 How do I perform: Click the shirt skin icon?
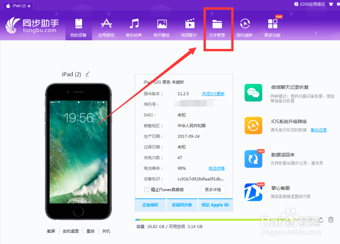click(x=331, y=4)
